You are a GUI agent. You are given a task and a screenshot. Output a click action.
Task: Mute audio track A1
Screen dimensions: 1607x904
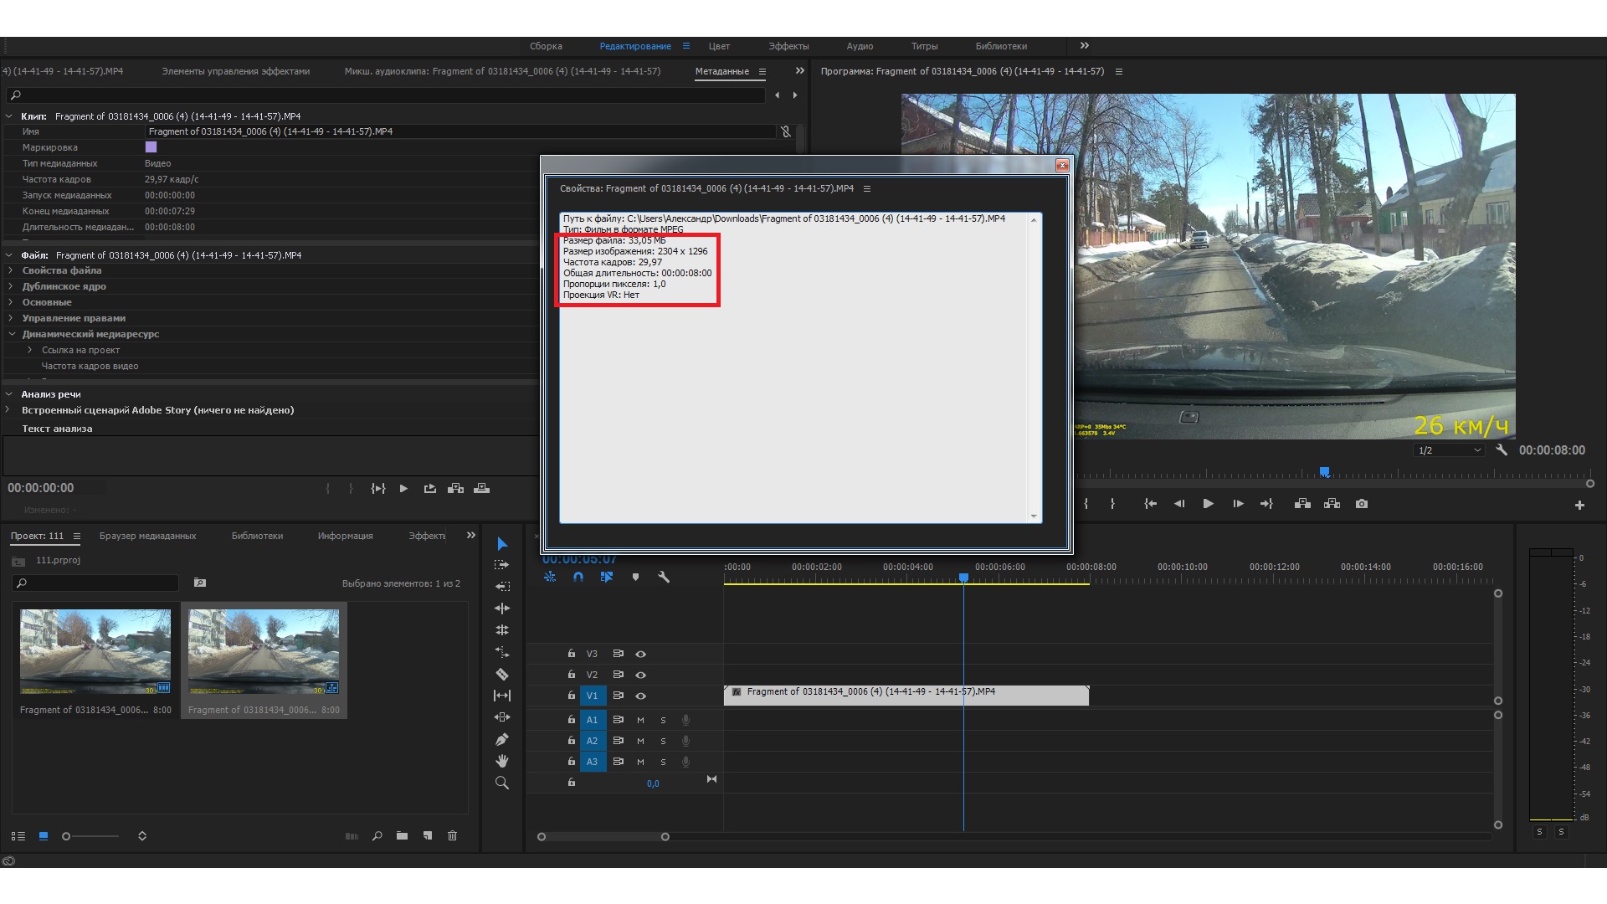[x=640, y=720]
